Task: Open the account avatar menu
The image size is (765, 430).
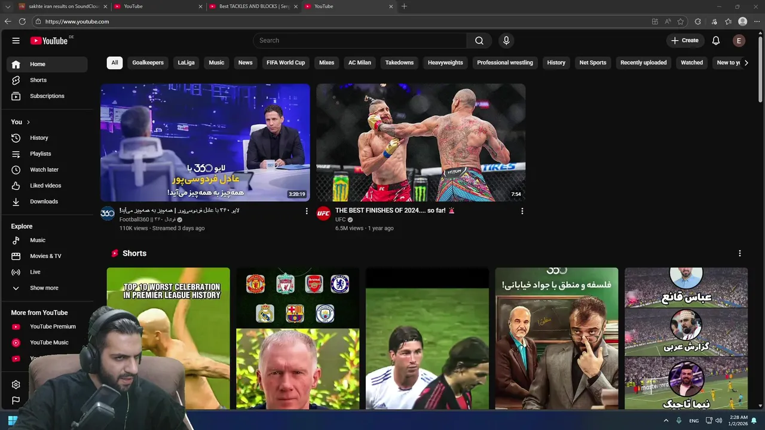Action: (x=739, y=41)
